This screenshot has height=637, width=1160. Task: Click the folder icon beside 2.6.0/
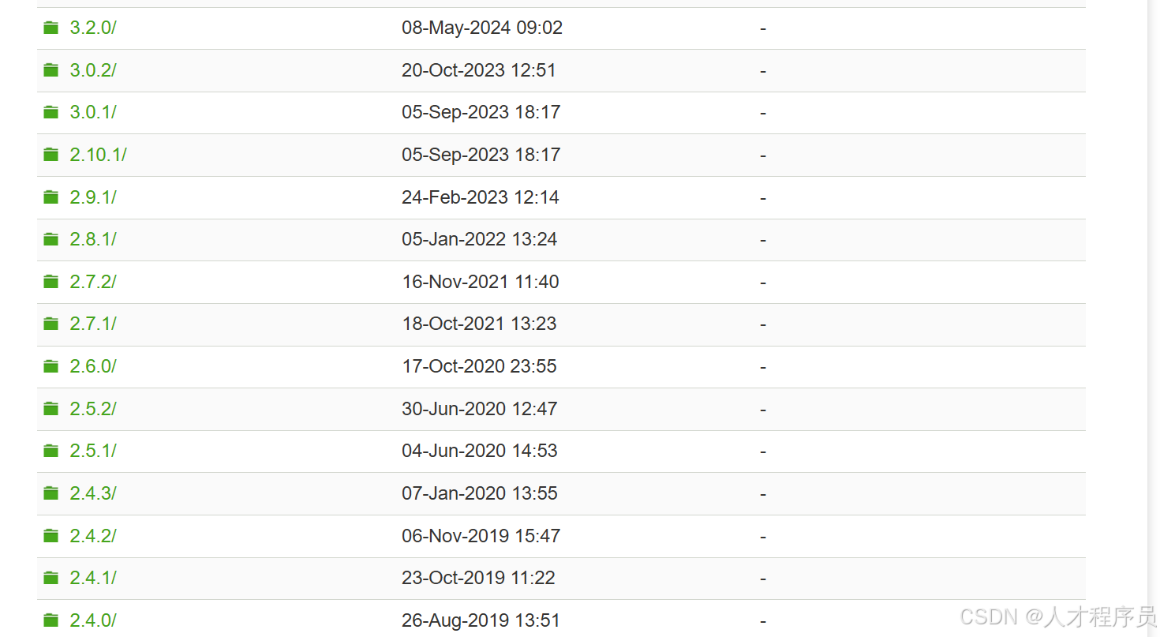point(51,366)
